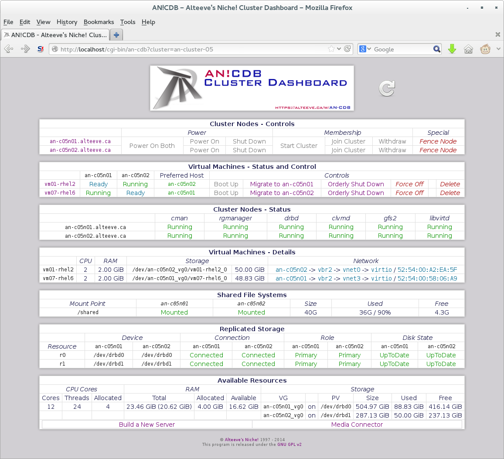Force Off the vm07-rhel6 server

click(409, 193)
